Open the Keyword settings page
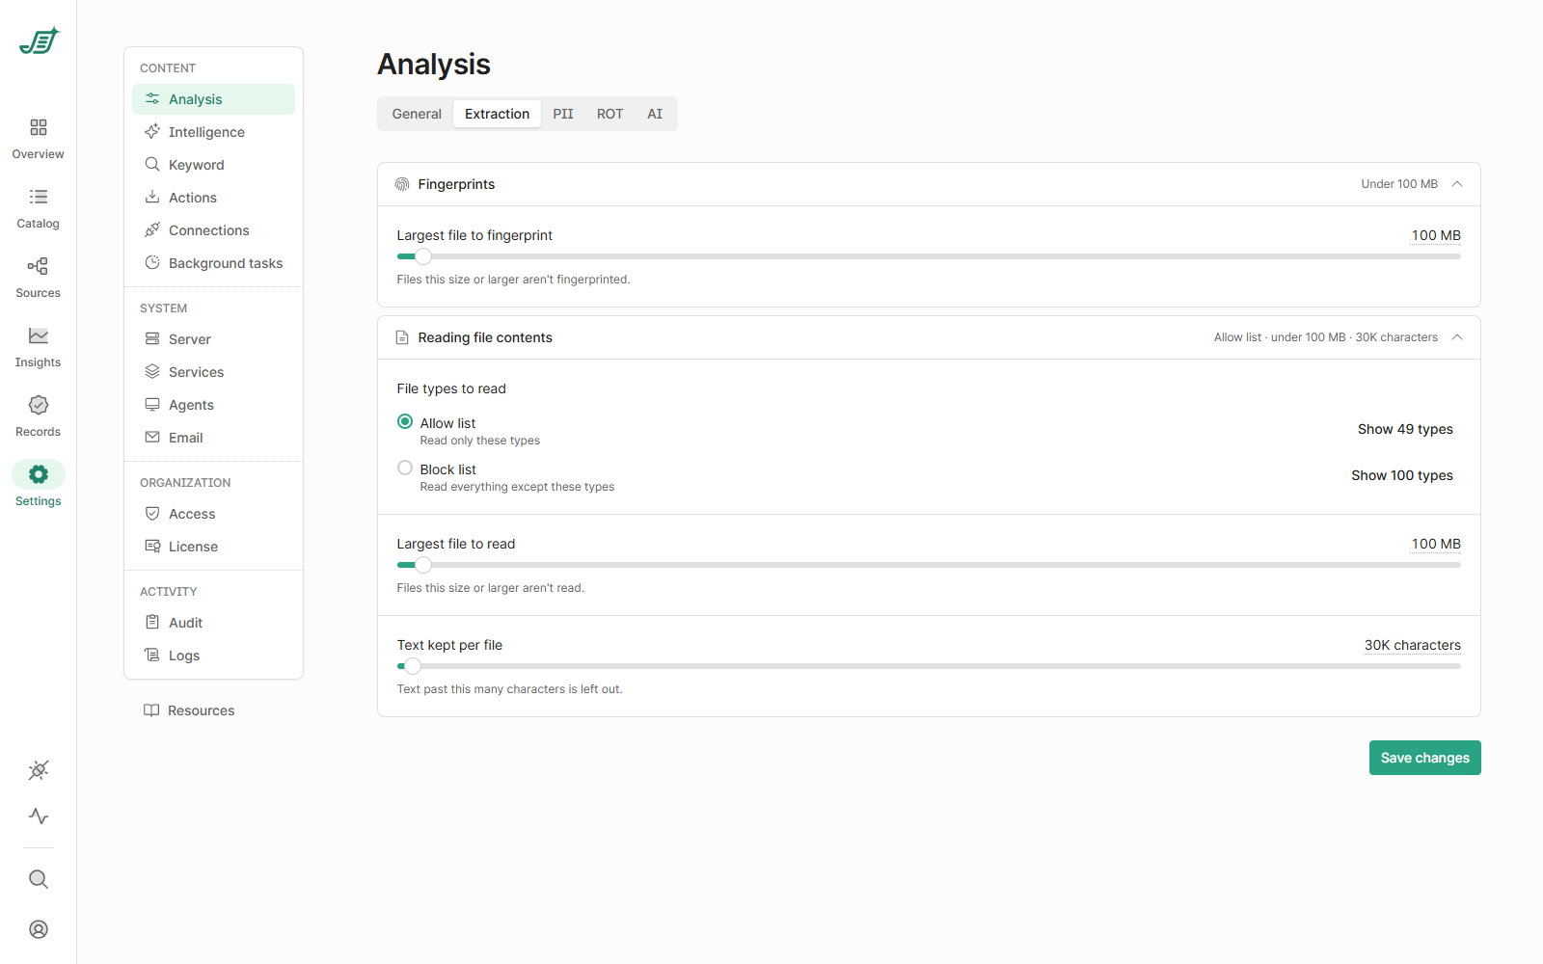Screen dimensions: 1543x964 [x=213, y=165]
